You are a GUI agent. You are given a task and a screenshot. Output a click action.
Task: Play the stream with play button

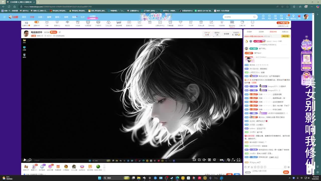[25, 160]
